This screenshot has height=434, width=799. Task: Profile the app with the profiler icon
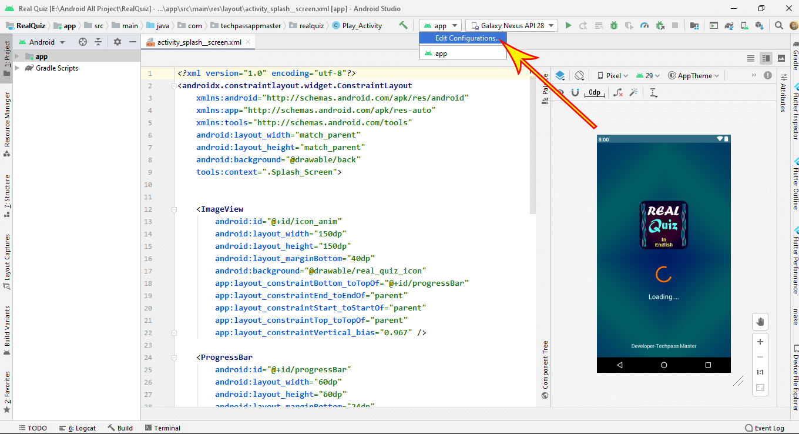tap(644, 25)
